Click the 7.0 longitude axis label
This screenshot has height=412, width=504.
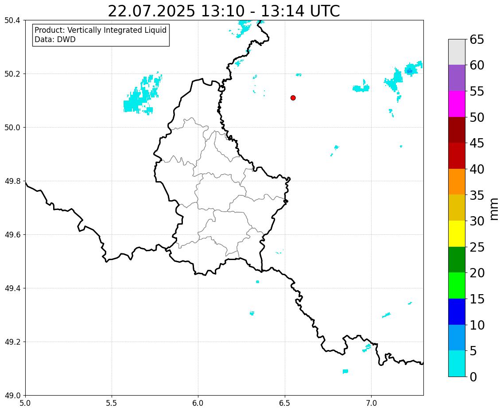(371, 403)
